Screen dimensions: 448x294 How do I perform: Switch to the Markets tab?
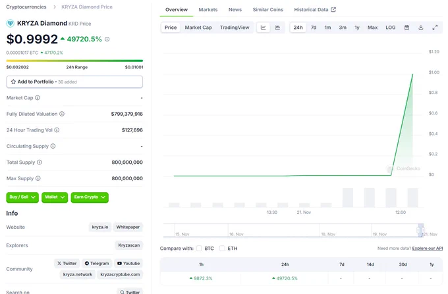click(x=208, y=9)
